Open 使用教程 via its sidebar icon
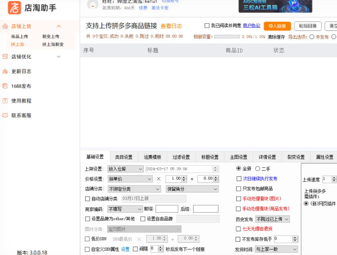The width and height of the screenshot is (337, 255). coord(6,101)
